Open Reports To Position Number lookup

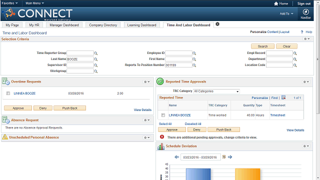194,65
